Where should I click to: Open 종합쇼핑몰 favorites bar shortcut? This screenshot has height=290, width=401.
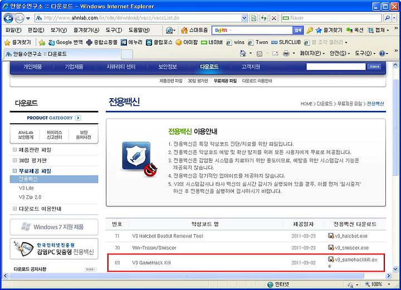[102, 42]
